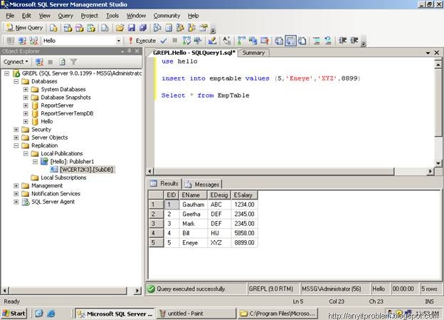Image resolution: width=444 pixels, height=320 pixels.
Task: Open an Analysis Services XMLA Query icon
Action: [91, 28]
